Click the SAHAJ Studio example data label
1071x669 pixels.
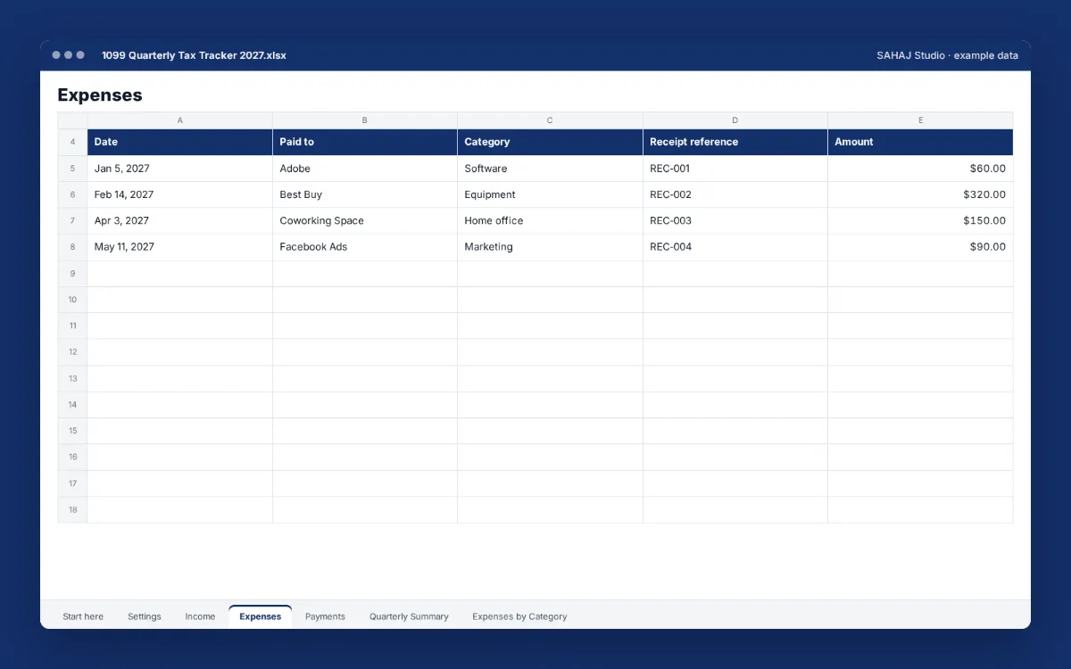point(947,55)
